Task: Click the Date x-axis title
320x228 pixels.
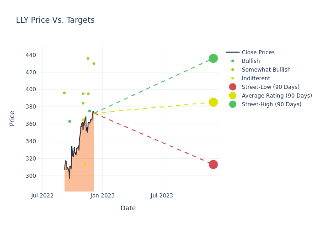Action: (128, 208)
